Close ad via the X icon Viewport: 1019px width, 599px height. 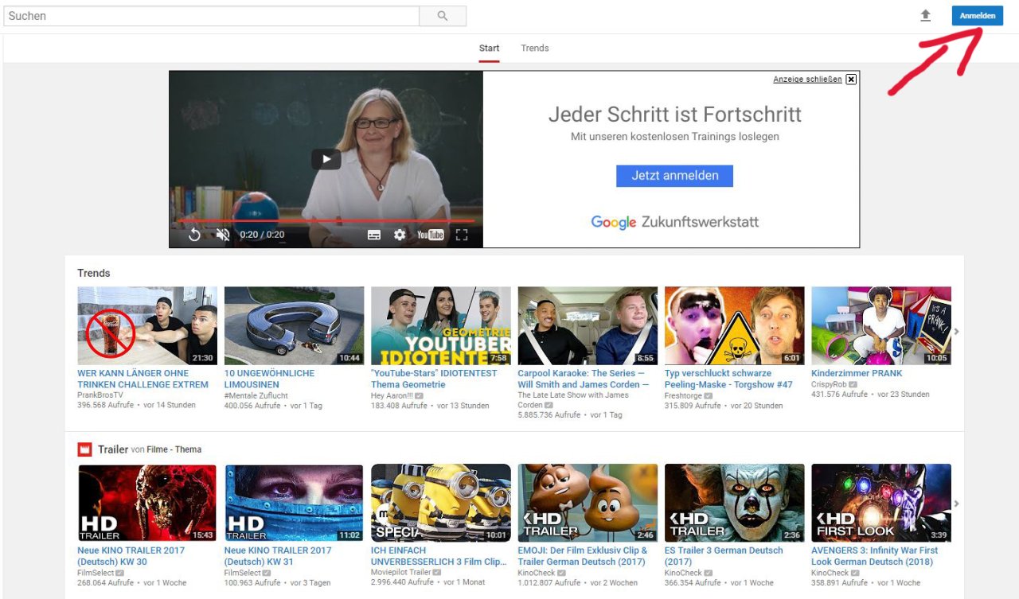[x=851, y=79]
